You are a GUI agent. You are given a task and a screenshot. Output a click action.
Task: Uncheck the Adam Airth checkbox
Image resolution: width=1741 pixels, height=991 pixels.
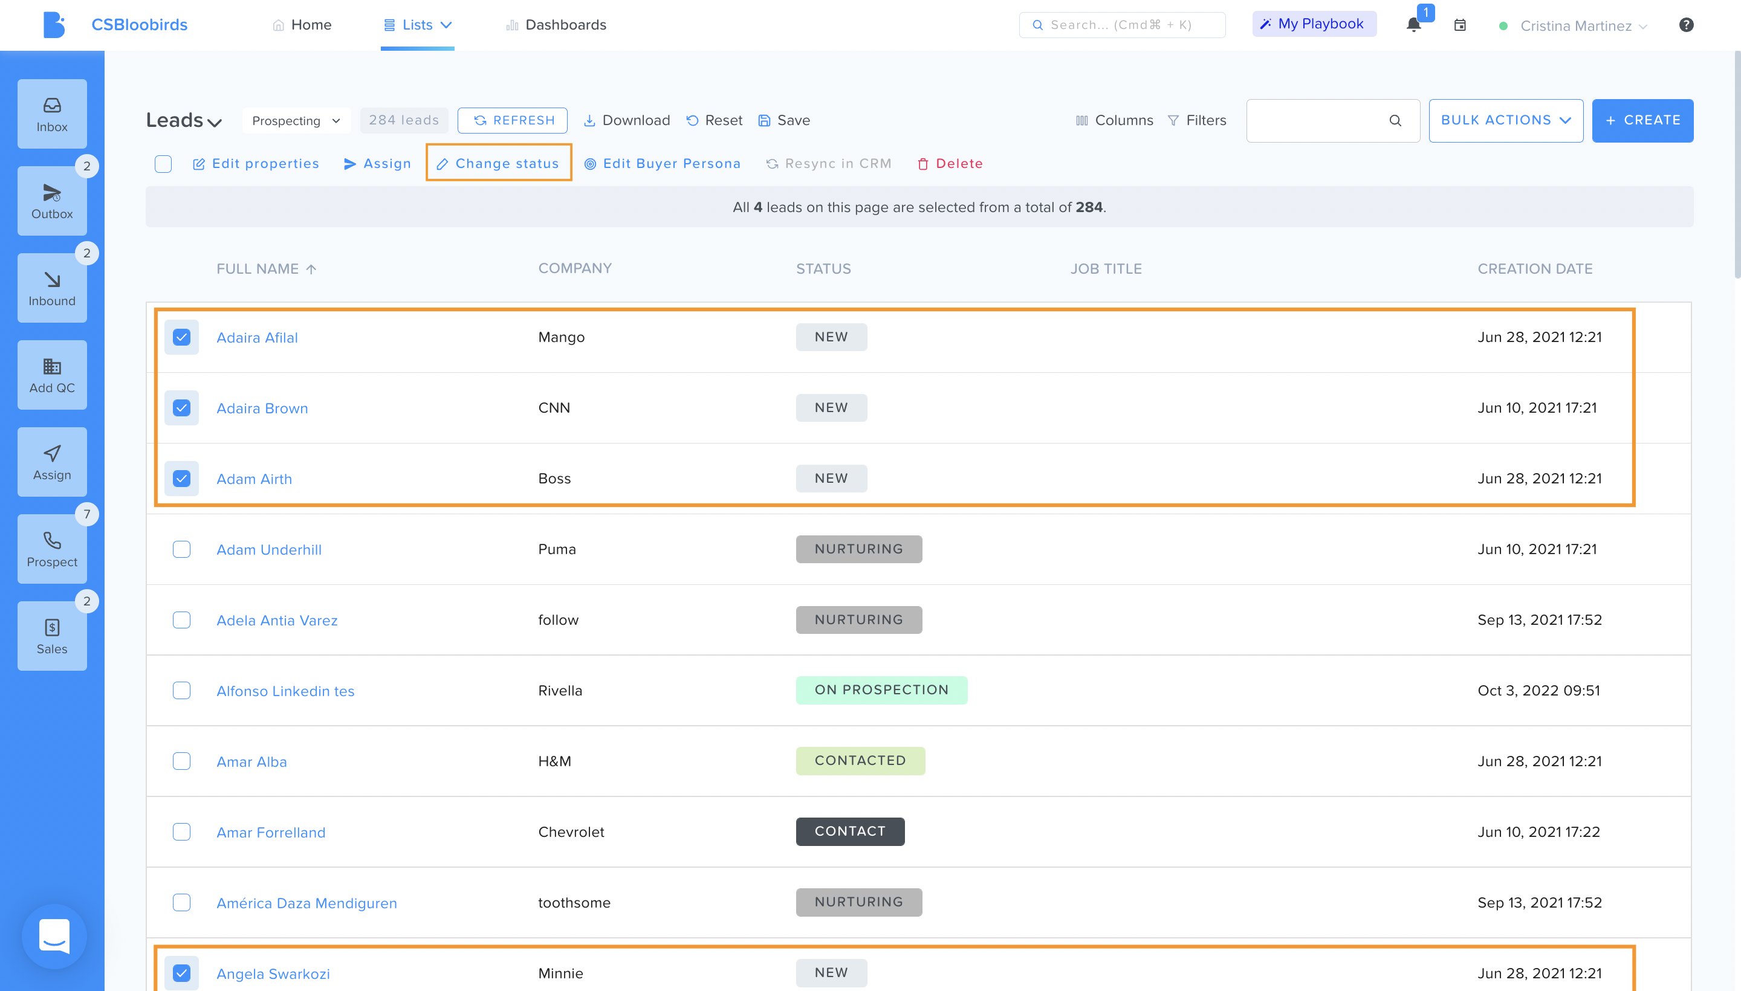point(182,479)
